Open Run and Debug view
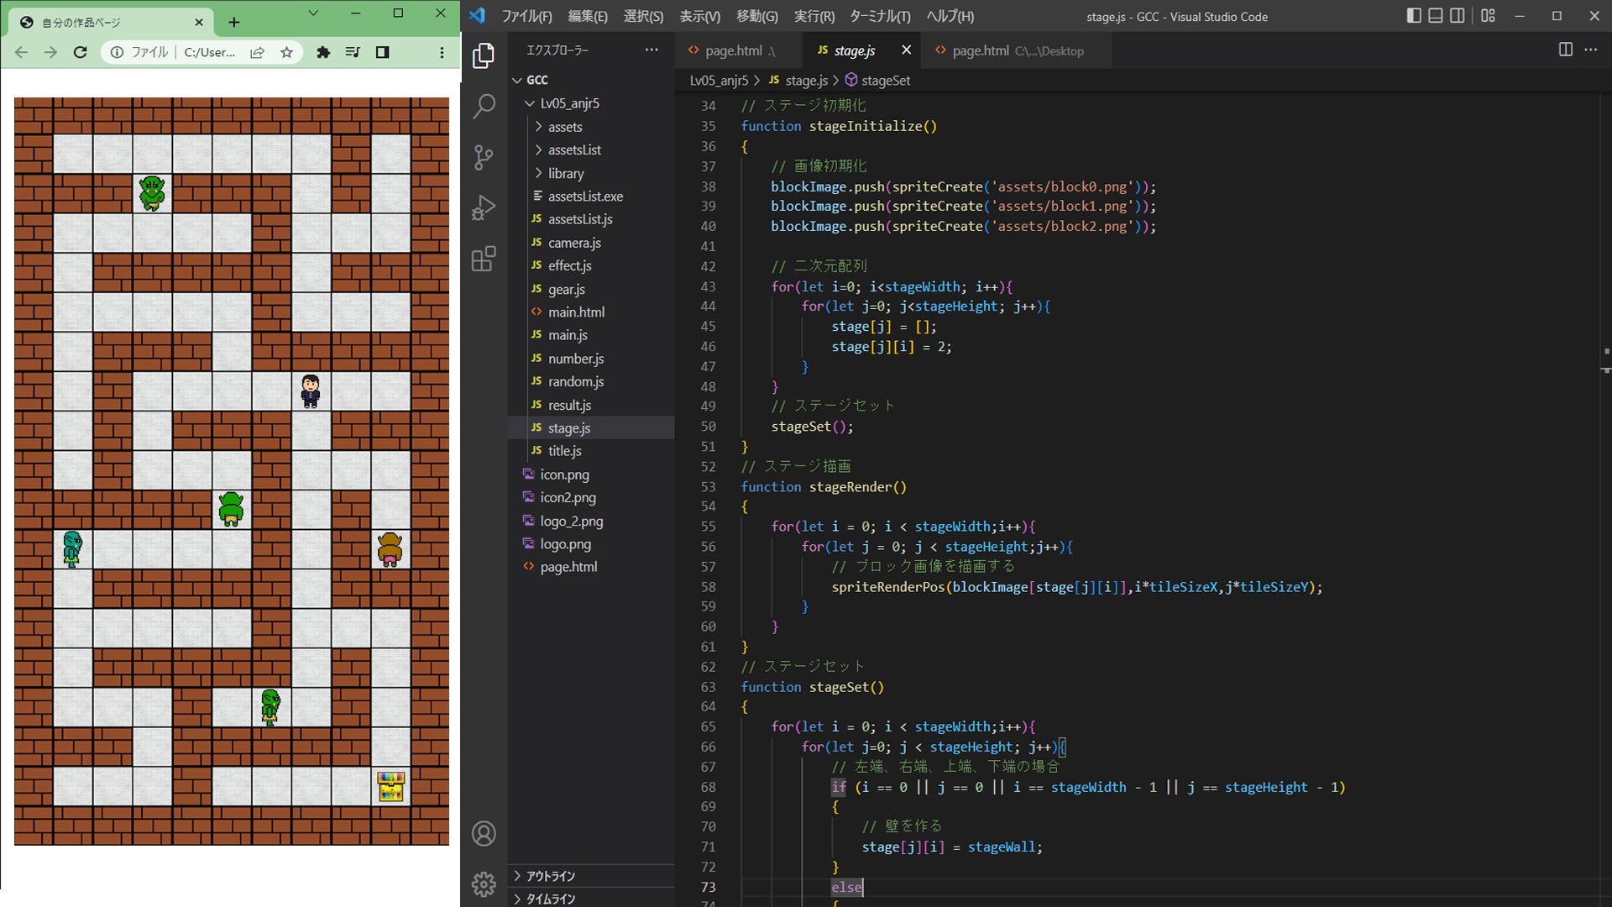This screenshot has width=1612, height=907. click(484, 207)
